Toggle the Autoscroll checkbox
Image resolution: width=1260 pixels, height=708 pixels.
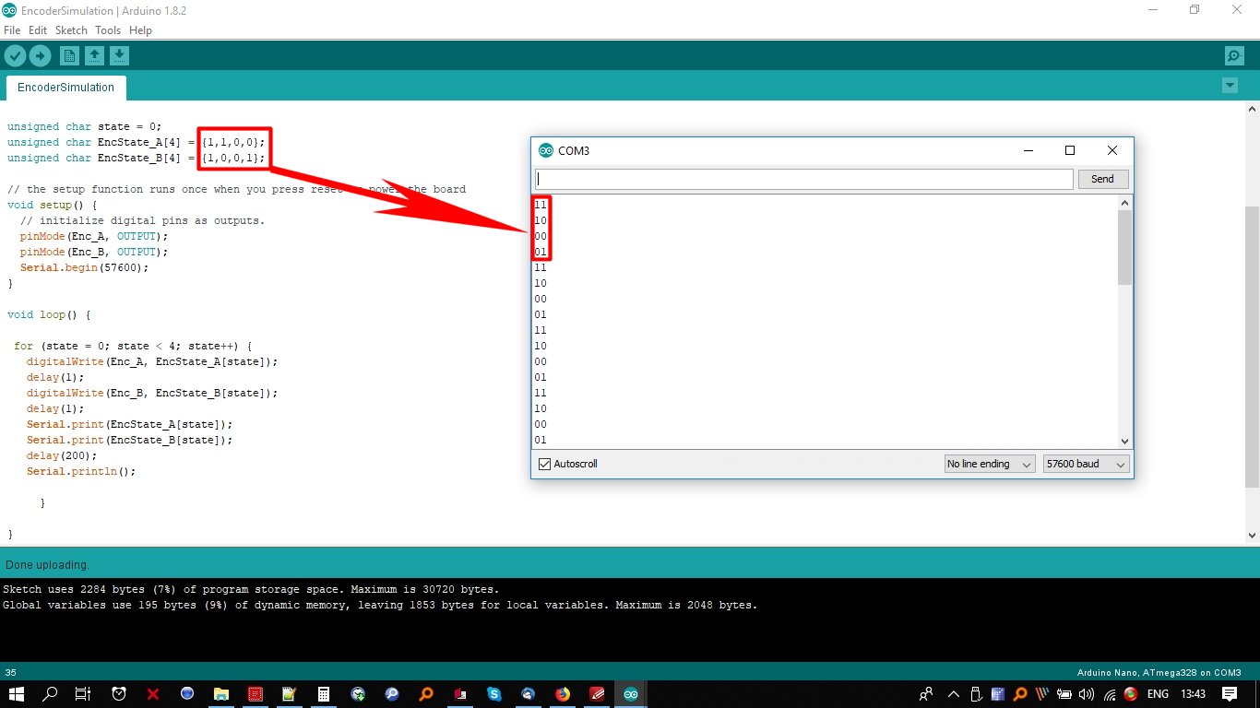545,464
